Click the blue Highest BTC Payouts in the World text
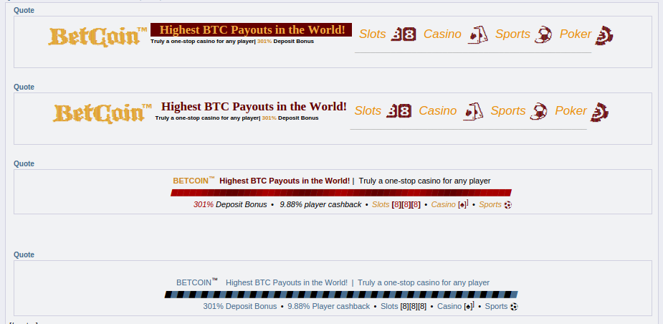The width and height of the screenshot is (663, 324). tap(287, 282)
